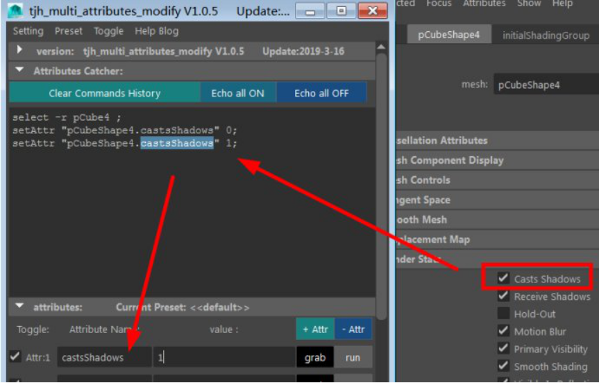Maximize the tjh_multi_attributes_modify window
Screen dimensions: 599x383
pos(341,12)
